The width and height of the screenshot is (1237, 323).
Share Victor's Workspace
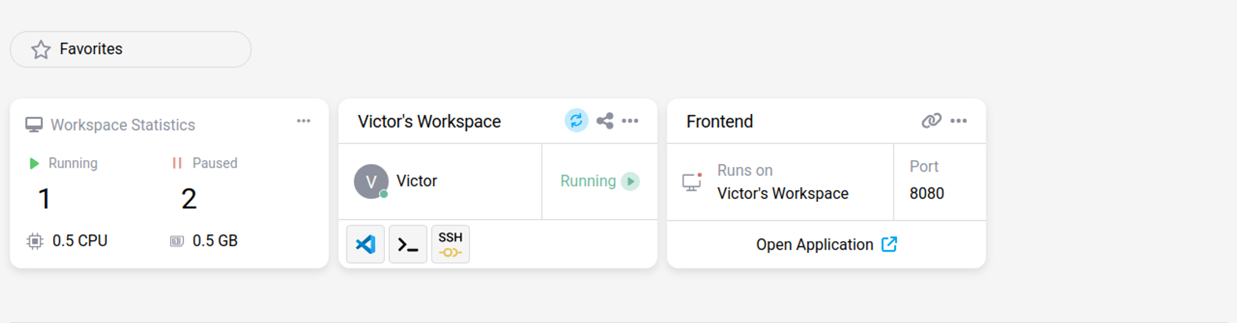(x=604, y=121)
